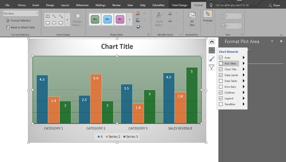The width and height of the screenshot is (286, 162).
Task: Expand the Trendline submenu arrow
Action: pos(244,104)
